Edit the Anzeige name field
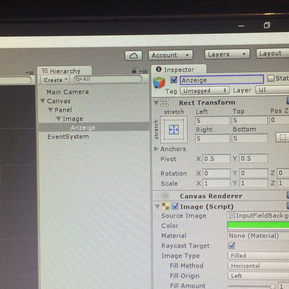This screenshot has width=289, height=289. (x=222, y=80)
